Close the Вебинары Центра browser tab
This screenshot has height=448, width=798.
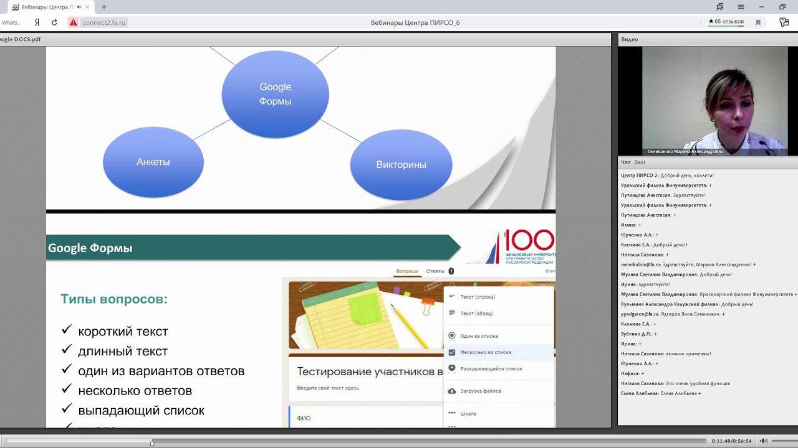click(88, 7)
